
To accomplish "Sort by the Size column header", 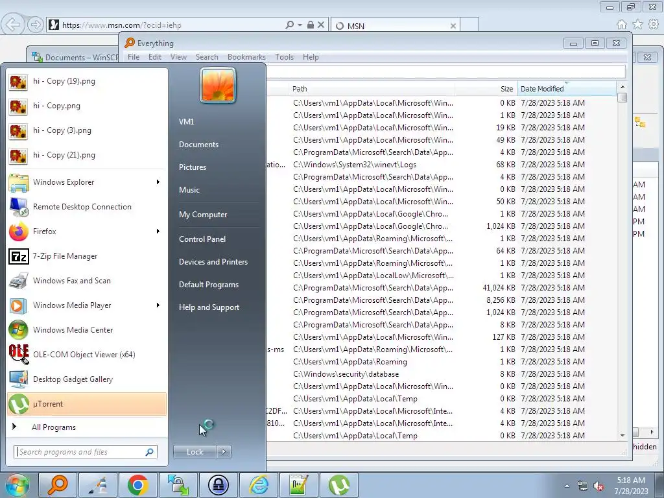I will pyautogui.click(x=486, y=89).
